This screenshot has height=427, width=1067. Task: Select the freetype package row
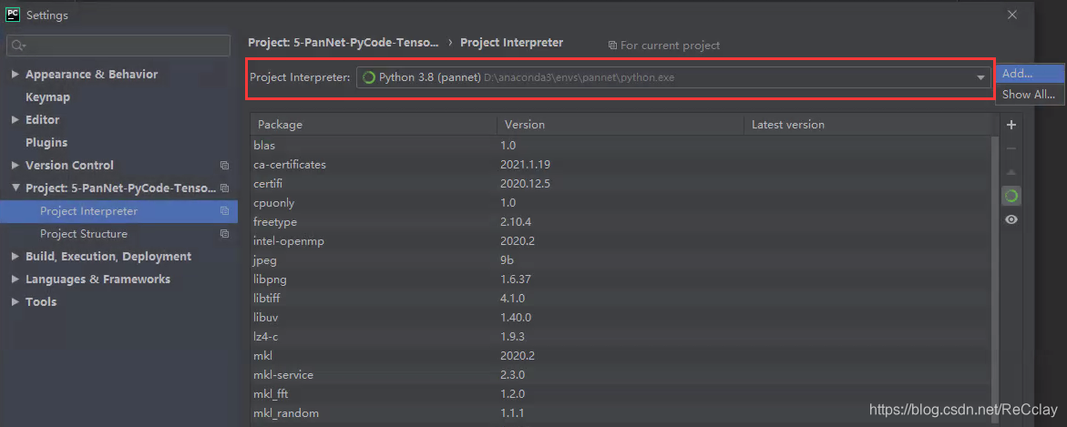click(x=622, y=221)
